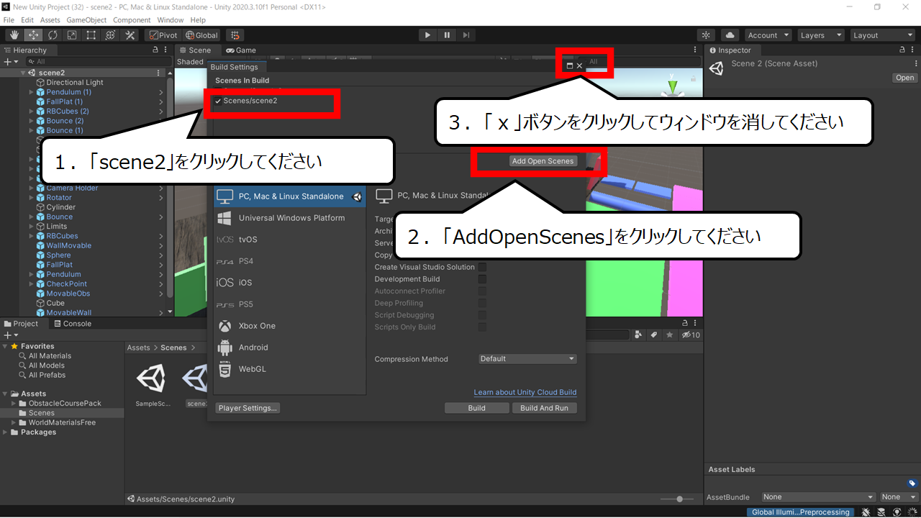Pause the game playback
This screenshot has width=921, height=518.
447,35
